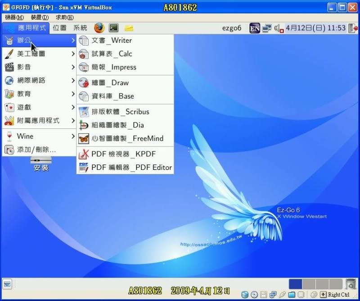Open the 應用程式 applications menu

(x=26, y=28)
